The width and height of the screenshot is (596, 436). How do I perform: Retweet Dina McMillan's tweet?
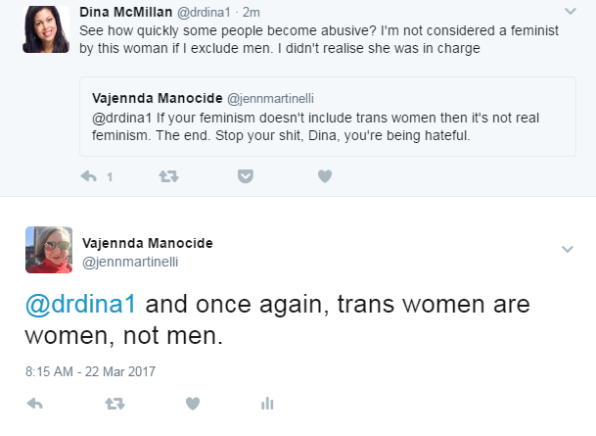tap(168, 176)
